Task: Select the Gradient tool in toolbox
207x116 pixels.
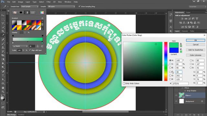Action: (x=3, y=59)
